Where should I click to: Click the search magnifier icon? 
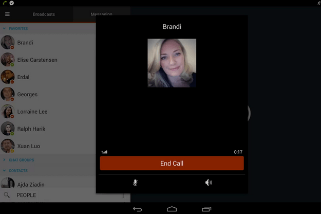pyautogui.click(x=7, y=195)
